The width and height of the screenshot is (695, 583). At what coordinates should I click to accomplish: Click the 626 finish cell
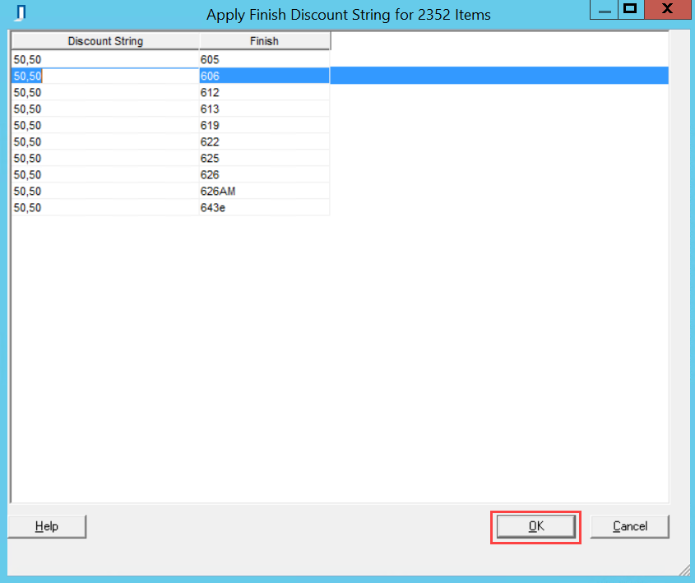click(x=265, y=174)
